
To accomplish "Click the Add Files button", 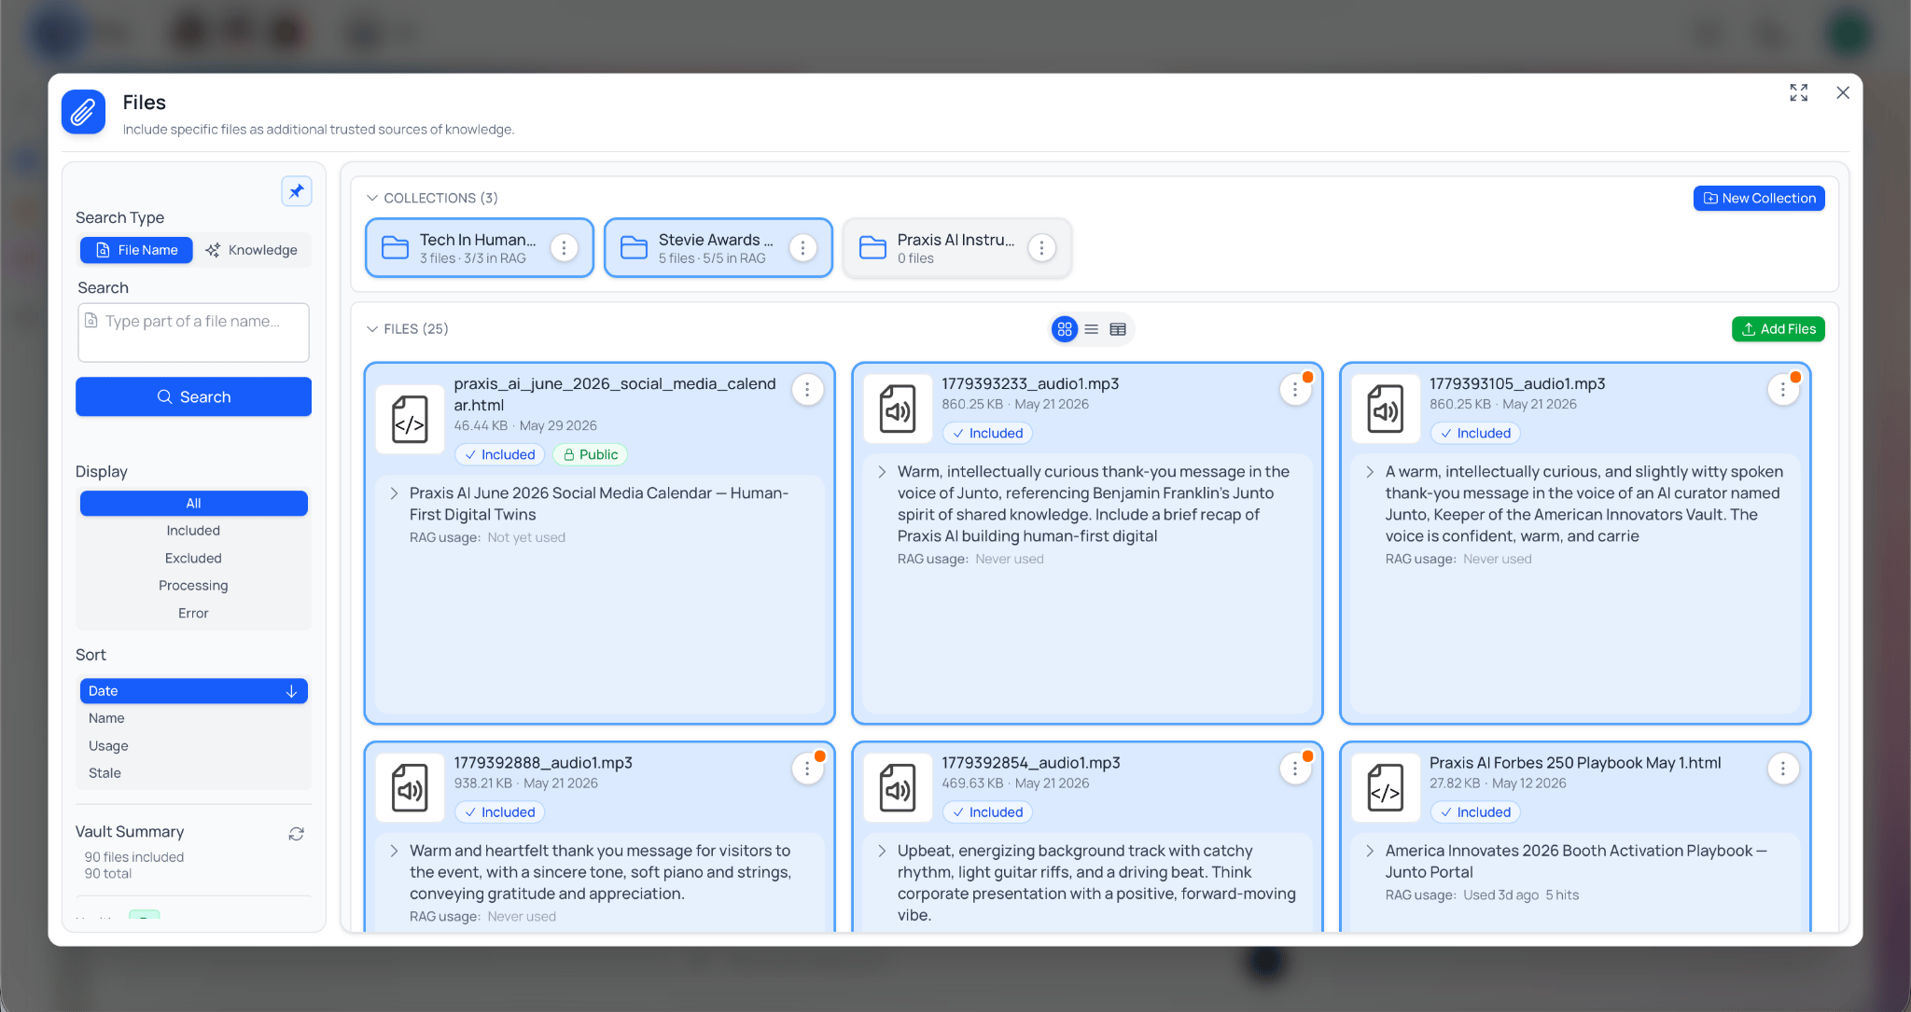I will pos(1778,329).
